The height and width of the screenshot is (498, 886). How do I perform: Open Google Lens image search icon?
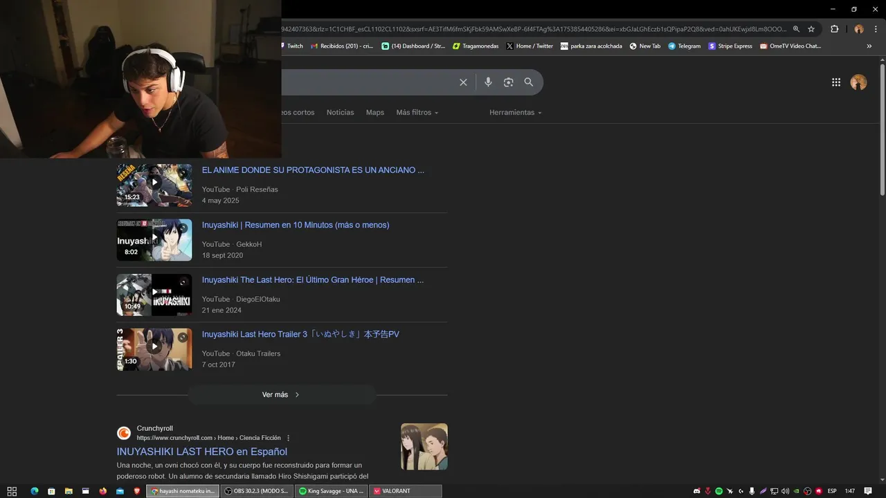pyautogui.click(x=508, y=82)
